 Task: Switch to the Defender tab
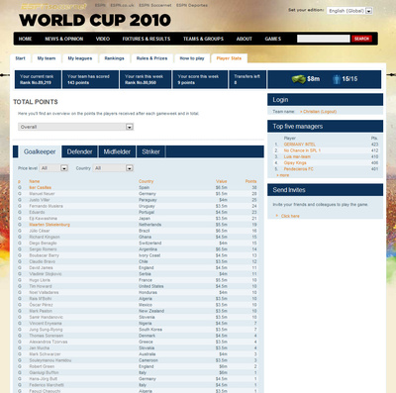point(79,151)
